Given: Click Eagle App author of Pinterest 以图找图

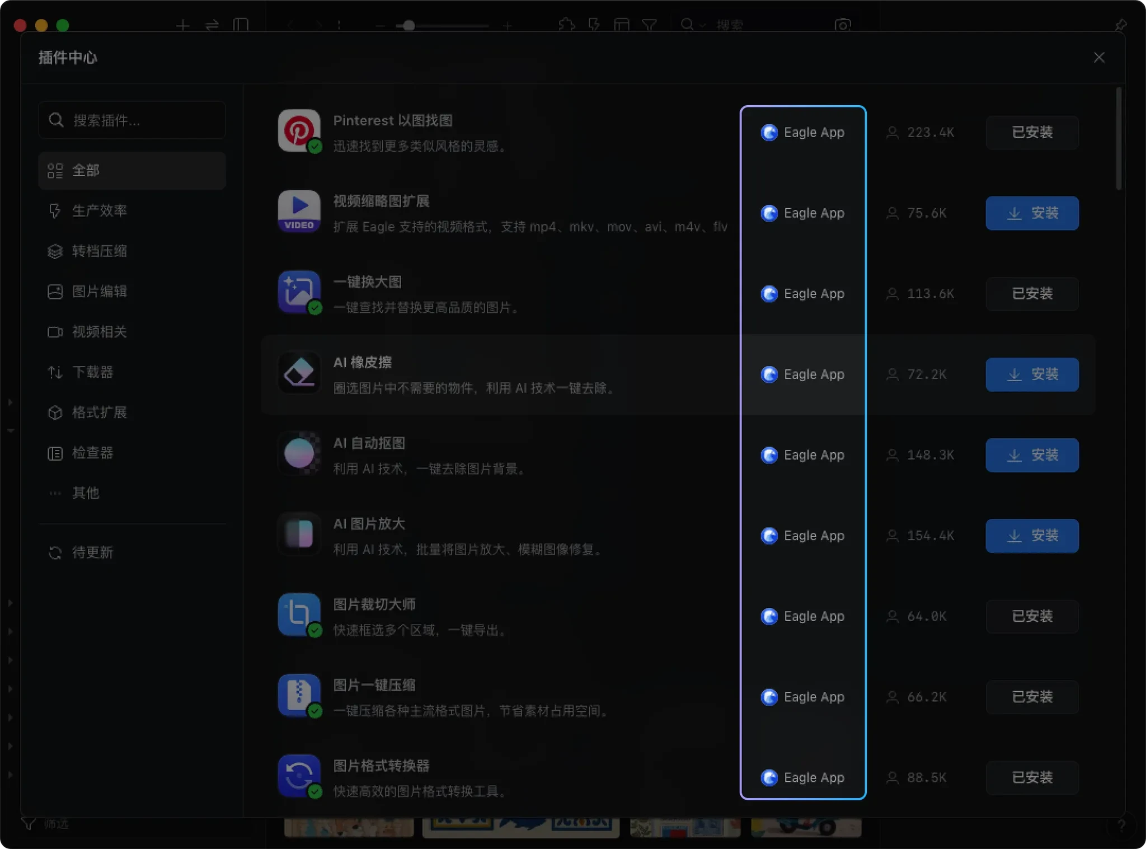Looking at the screenshot, I should click(x=802, y=133).
